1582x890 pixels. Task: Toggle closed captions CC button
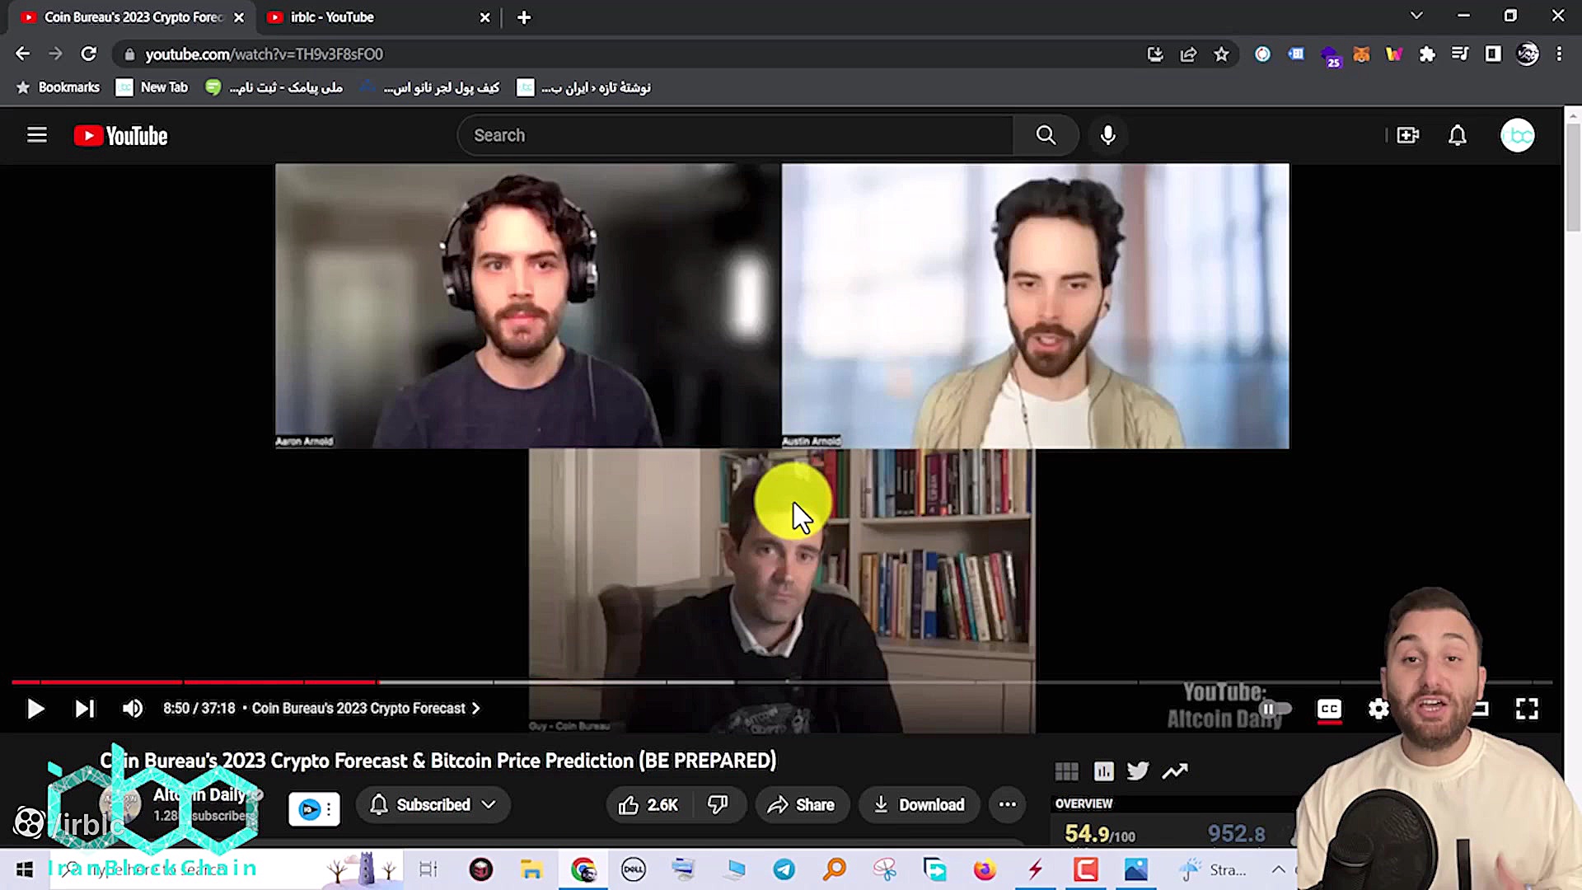1329,709
